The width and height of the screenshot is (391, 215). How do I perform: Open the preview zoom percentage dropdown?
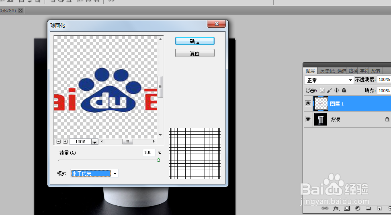coord(94,142)
